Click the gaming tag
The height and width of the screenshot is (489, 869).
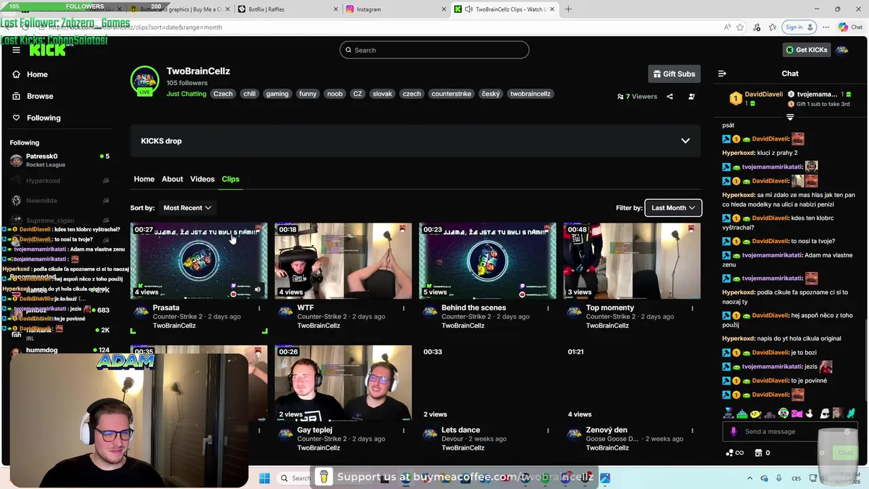pyautogui.click(x=277, y=94)
